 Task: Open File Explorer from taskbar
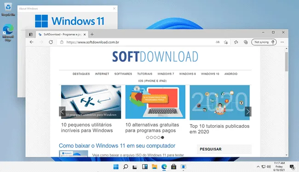(155, 166)
